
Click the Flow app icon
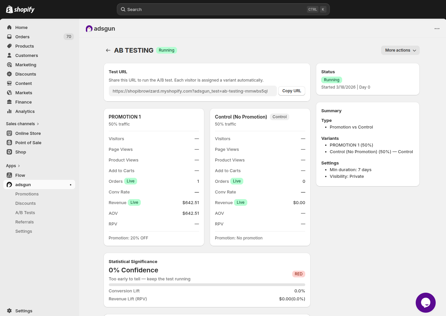point(9,175)
